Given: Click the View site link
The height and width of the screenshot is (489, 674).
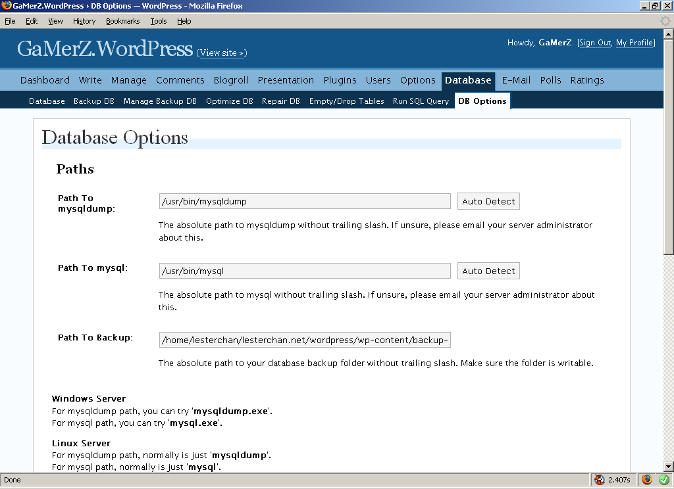Looking at the screenshot, I should [222, 53].
